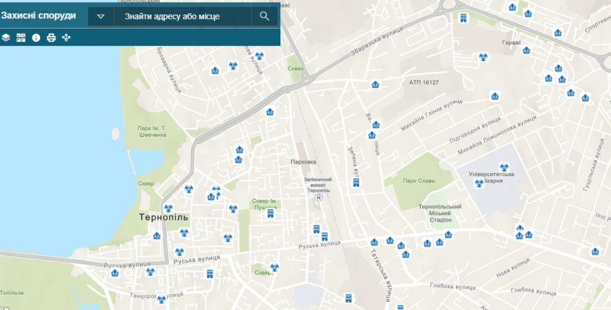Click the info icon in toolbar
Screen dimensions: 611x310
point(36,38)
